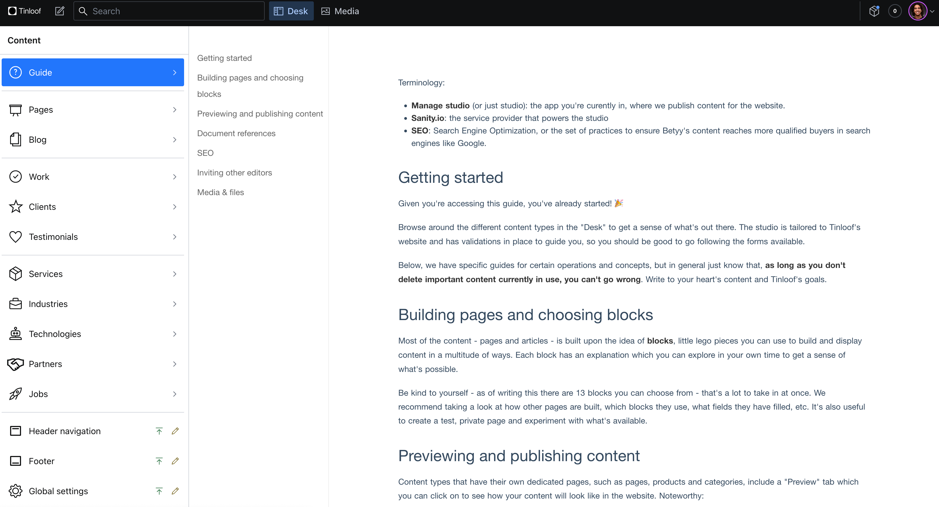The height and width of the screenshot is (507, 939).
Task: Go to Inviting other editors section
Action: pyautogui.click(x=234, y=173)
